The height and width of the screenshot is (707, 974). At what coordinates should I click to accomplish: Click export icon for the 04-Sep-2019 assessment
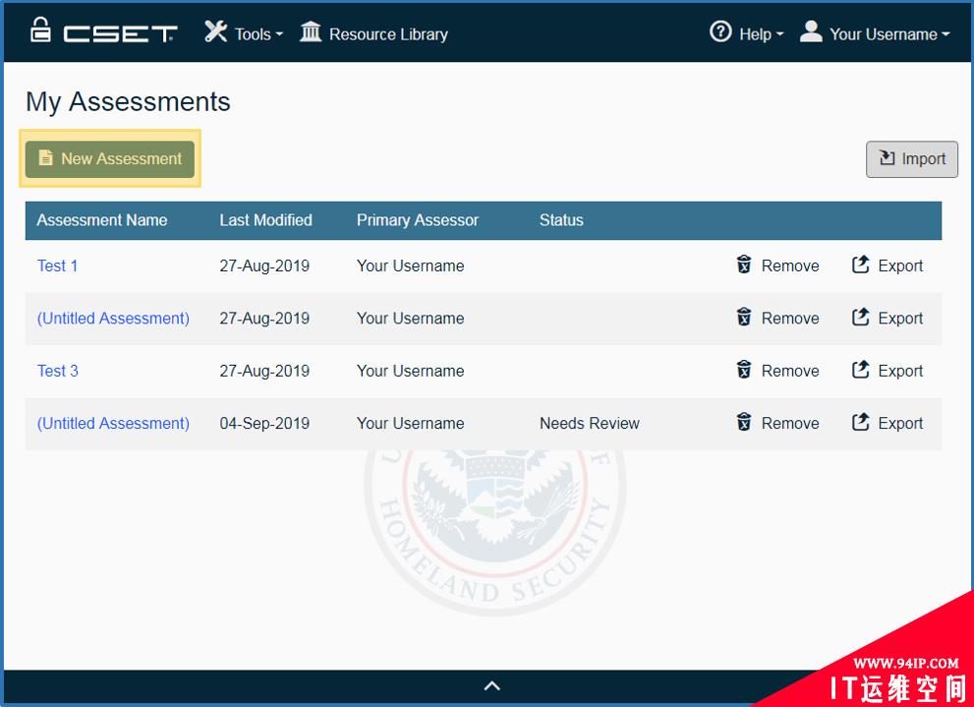861,423
